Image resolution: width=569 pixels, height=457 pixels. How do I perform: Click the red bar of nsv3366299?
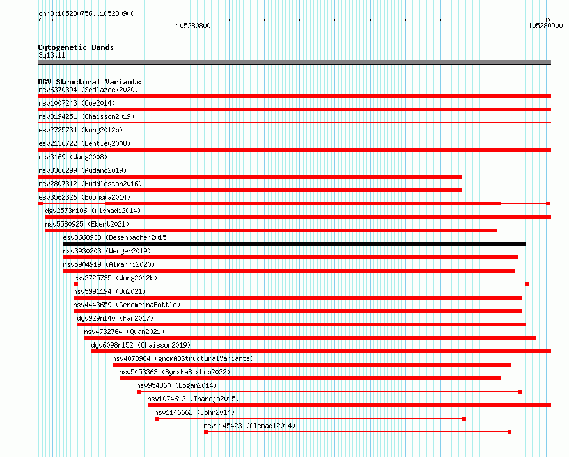coord(250,177)
